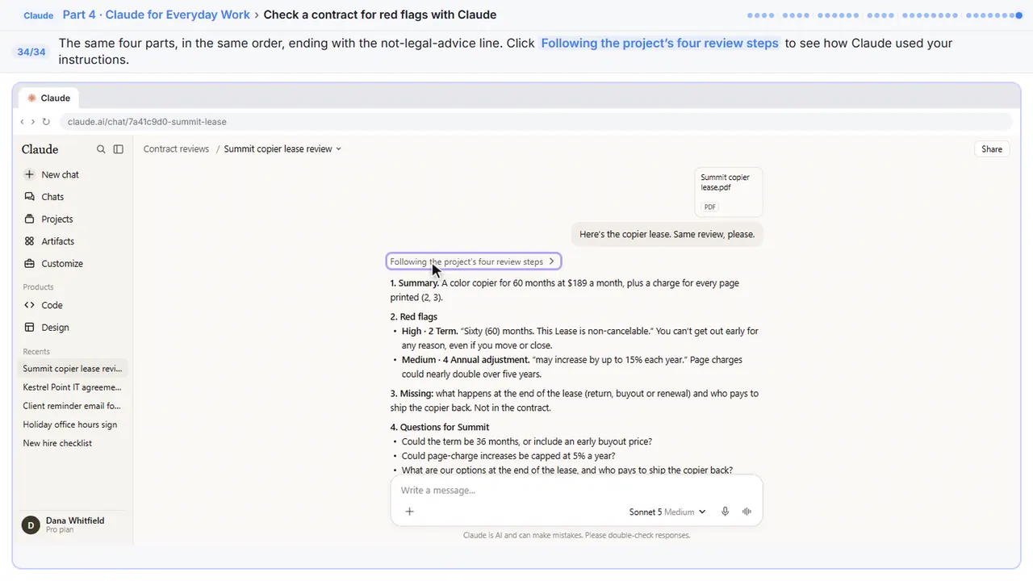Click the Customize toolbox icon
The width and height of the screenshot is (1033, 581).
click(x=29, y=264)
